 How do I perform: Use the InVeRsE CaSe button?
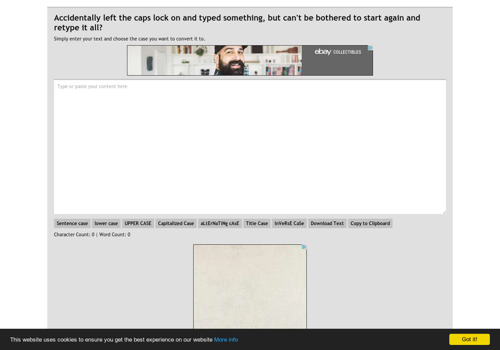point(289,223)
